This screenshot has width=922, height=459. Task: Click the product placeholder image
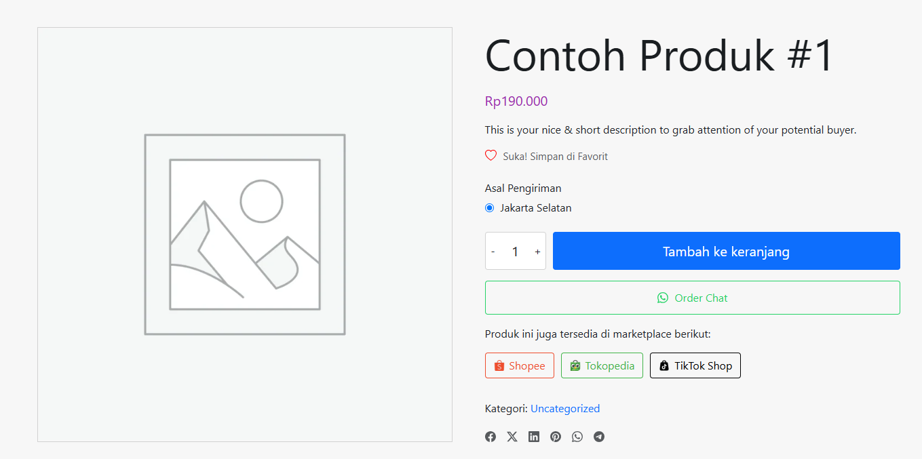pyautogui.click(x=245, y=235)
